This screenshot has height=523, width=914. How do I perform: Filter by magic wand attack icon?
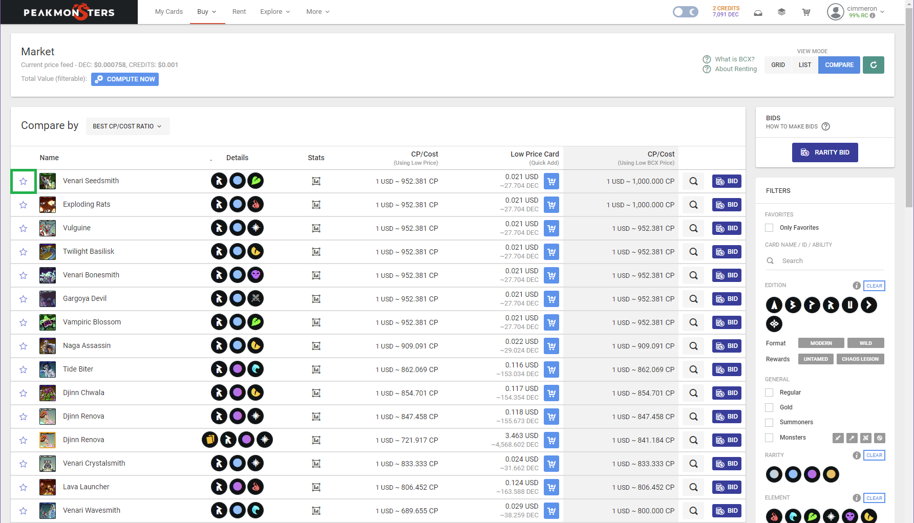(x=852, y=438)
